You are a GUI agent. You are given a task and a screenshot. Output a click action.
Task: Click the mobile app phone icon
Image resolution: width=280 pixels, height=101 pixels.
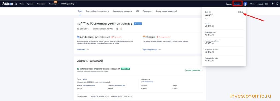277,4
